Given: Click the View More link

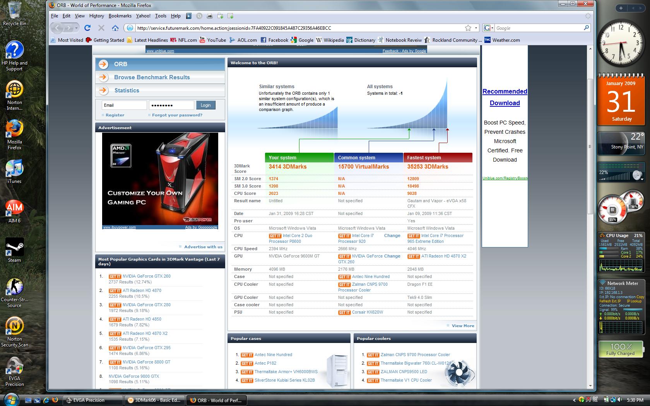Looking at the screenshot, I should pos(463,326).
